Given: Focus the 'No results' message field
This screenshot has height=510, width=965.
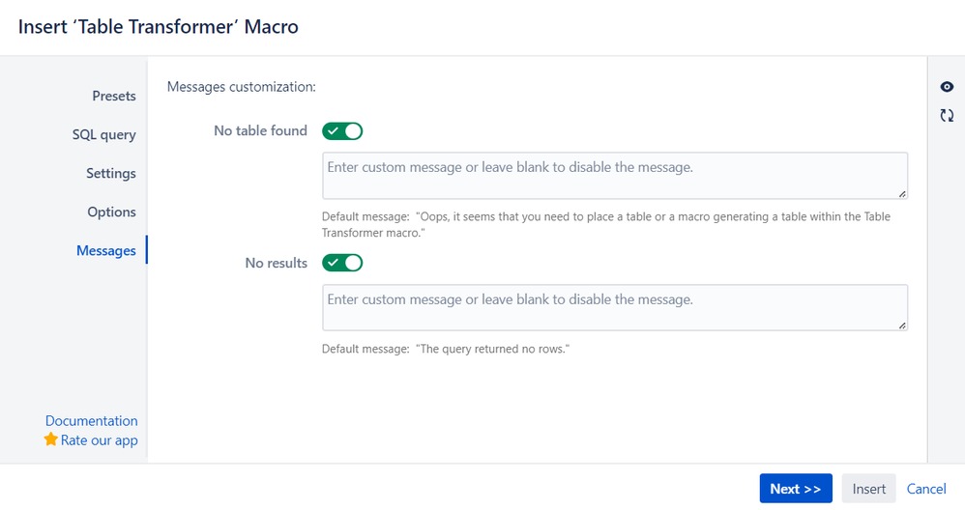Looking at the screenshot, I should [x=614, y=307].
